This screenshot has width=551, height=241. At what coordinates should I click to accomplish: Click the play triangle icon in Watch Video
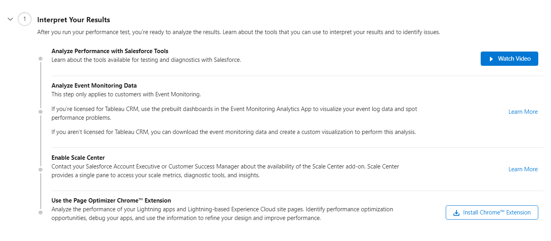click(491, 59)
